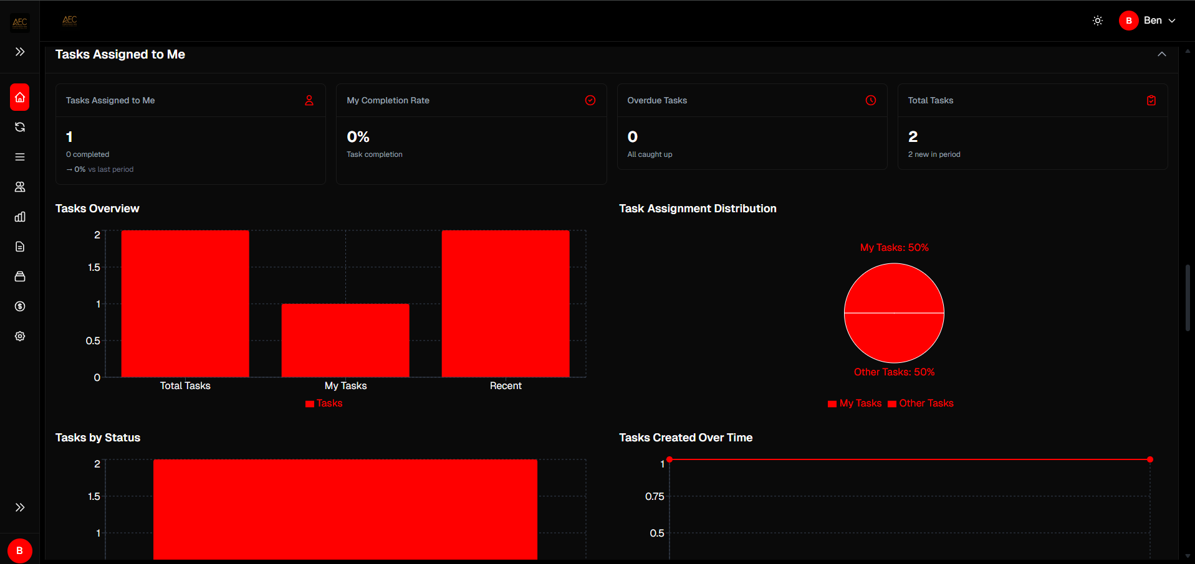Click the '2 new in period' text
Screen dimensions: 1195x564
pyautogui.click(x=934, y=154)
